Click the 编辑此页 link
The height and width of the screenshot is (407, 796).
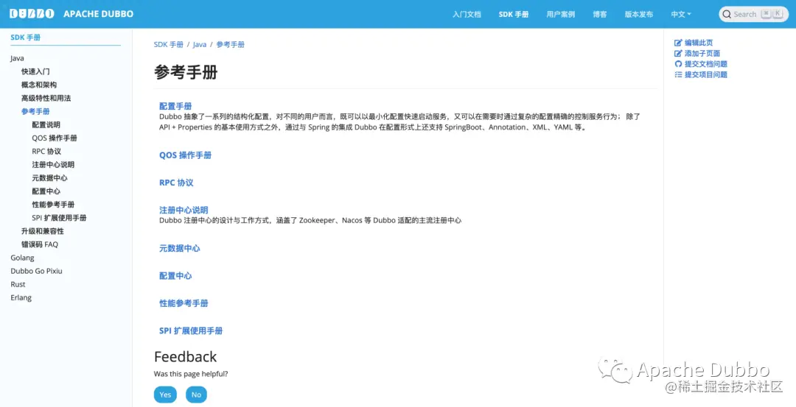click(x=699, y=43)
